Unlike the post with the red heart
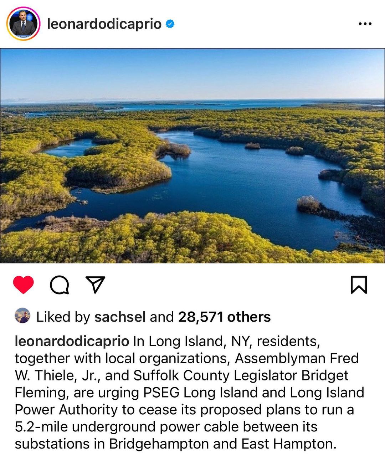This screenshot has width=385, height=466. pos(24,285)
